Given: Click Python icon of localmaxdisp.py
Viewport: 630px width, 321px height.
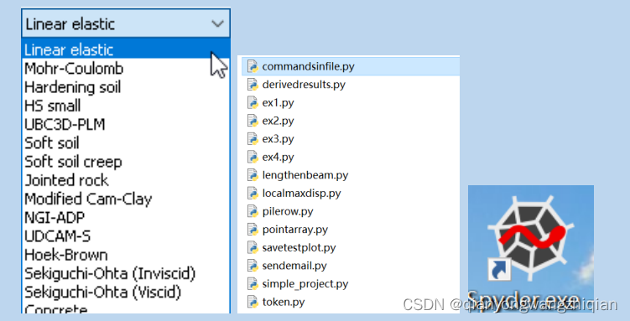Looking at the screenshot, I should point(253,194).
